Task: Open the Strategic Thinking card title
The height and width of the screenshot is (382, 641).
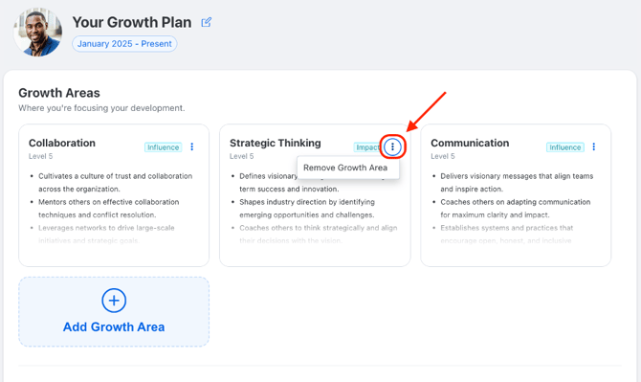Action: [x=276, y=143]
